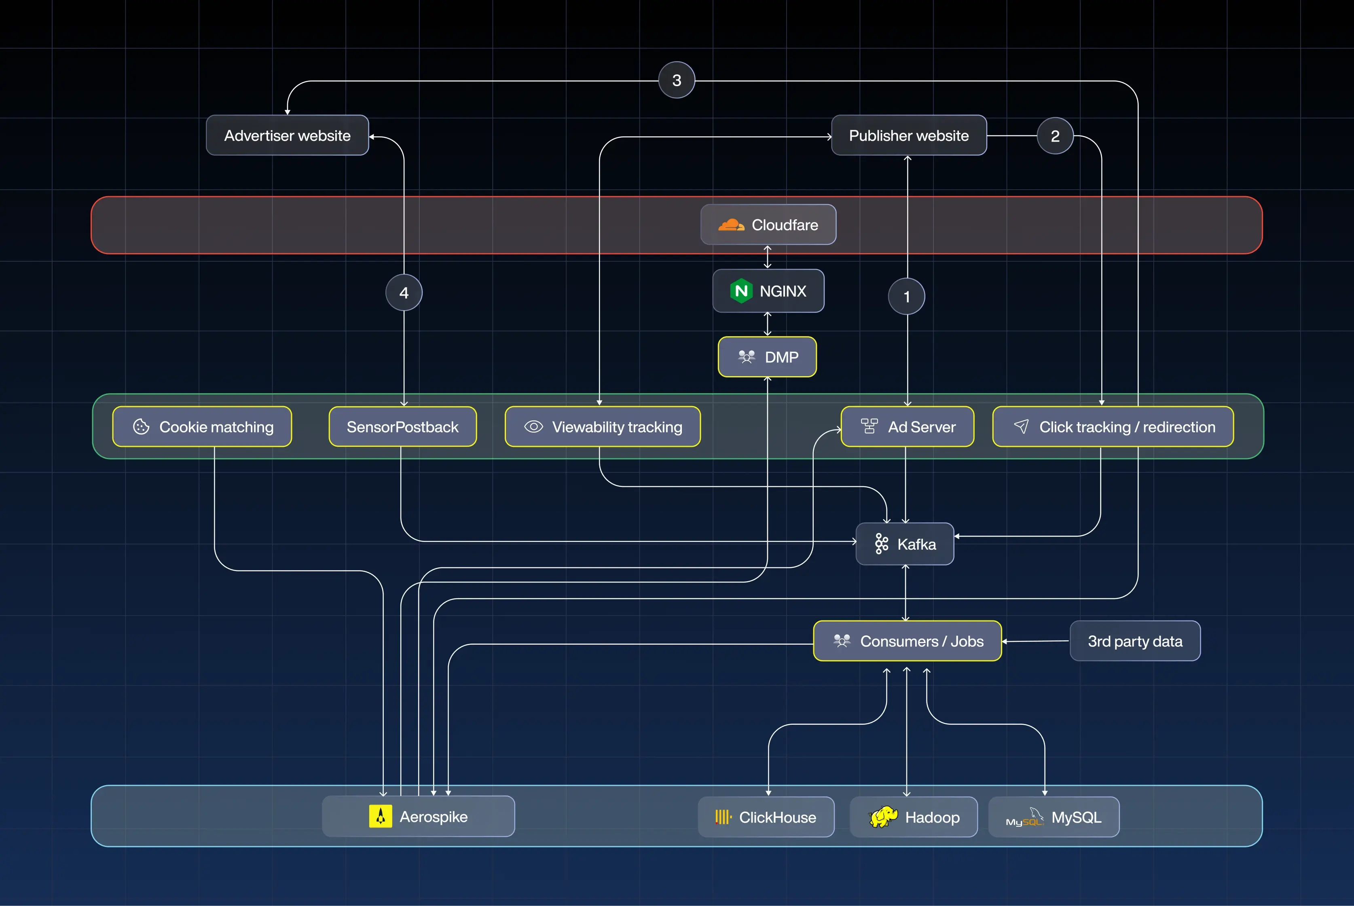
Task: Expand the Ad Server node
Action: pos(907,427)
